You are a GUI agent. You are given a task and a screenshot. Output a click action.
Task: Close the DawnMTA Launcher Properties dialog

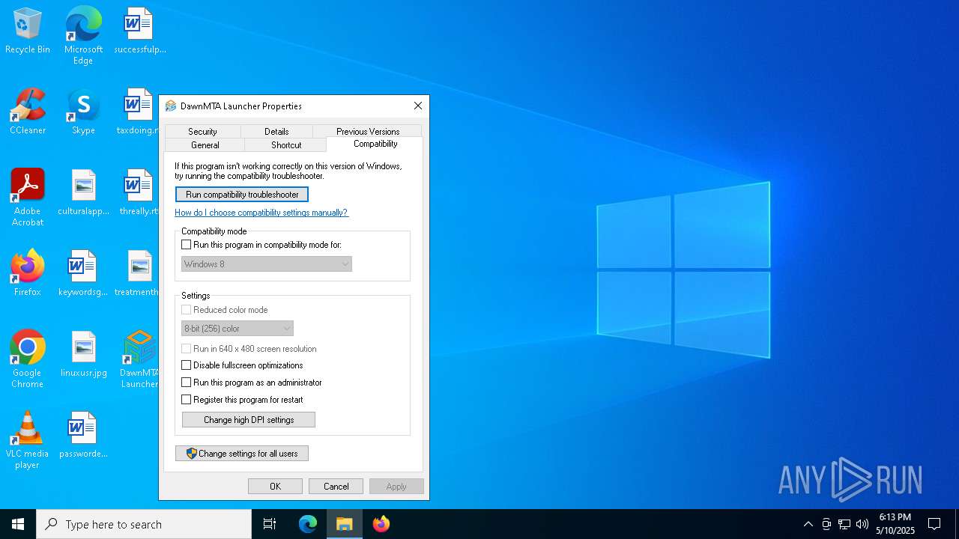pos(418,106)
